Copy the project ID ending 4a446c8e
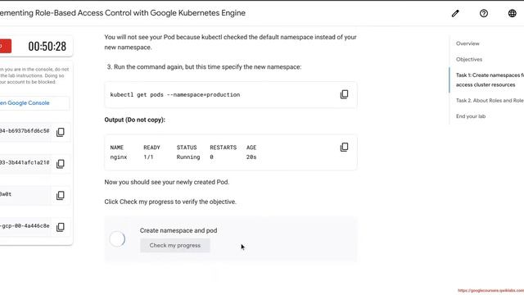This screenshot has width=524, height=295. click(61, 227)
